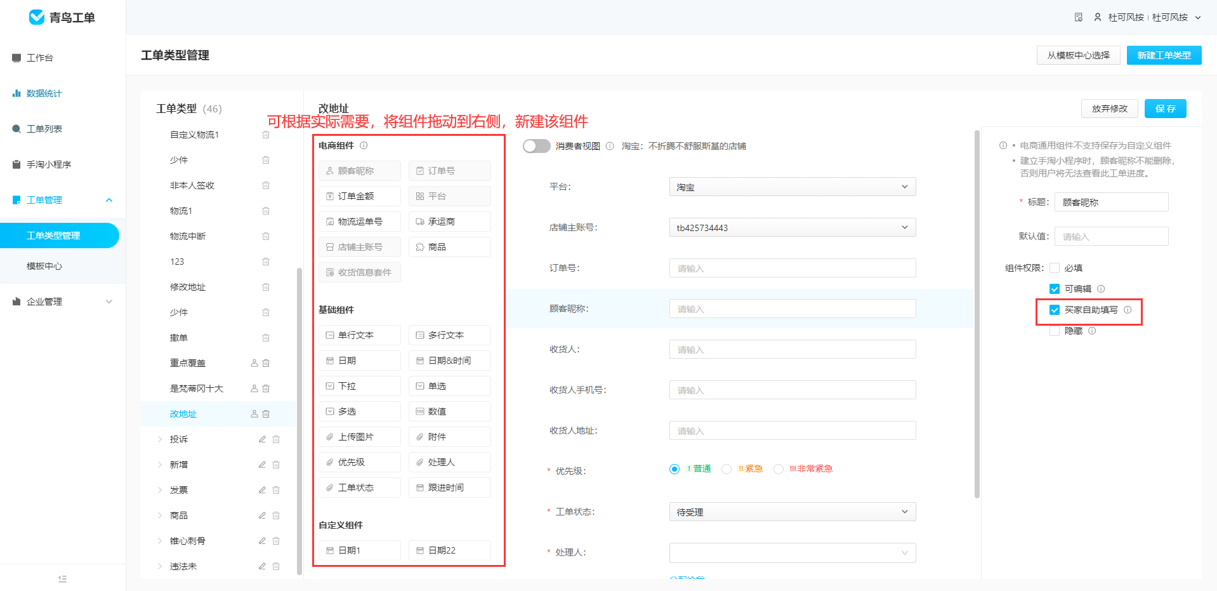Open 模板中心 submenu item

[44, 266]
